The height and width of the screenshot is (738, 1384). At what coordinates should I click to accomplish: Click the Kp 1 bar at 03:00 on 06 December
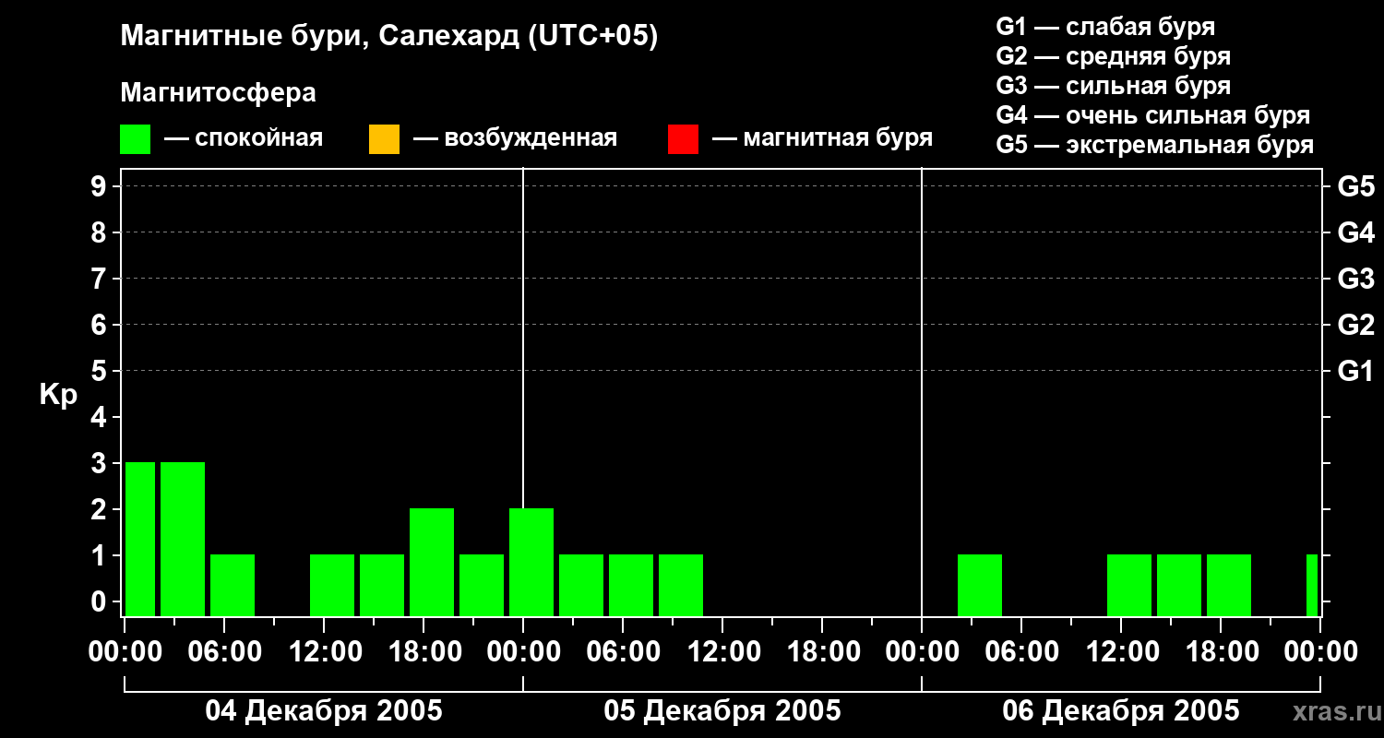(x=980, y=585)
